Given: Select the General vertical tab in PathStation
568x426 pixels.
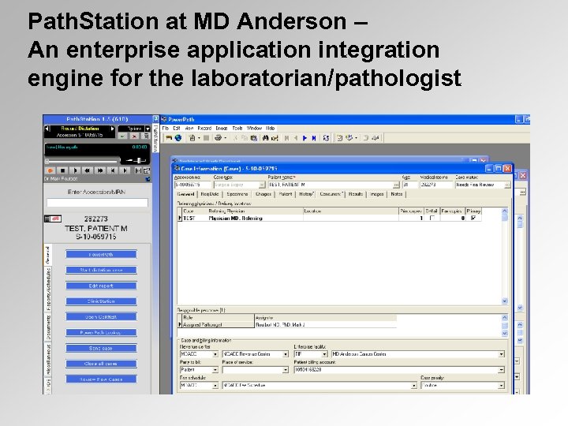Looking at the screenshot, I should click(48, 255).
